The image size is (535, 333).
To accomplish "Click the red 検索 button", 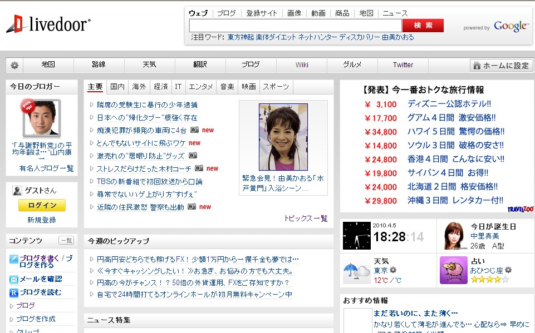I will 423,26.
